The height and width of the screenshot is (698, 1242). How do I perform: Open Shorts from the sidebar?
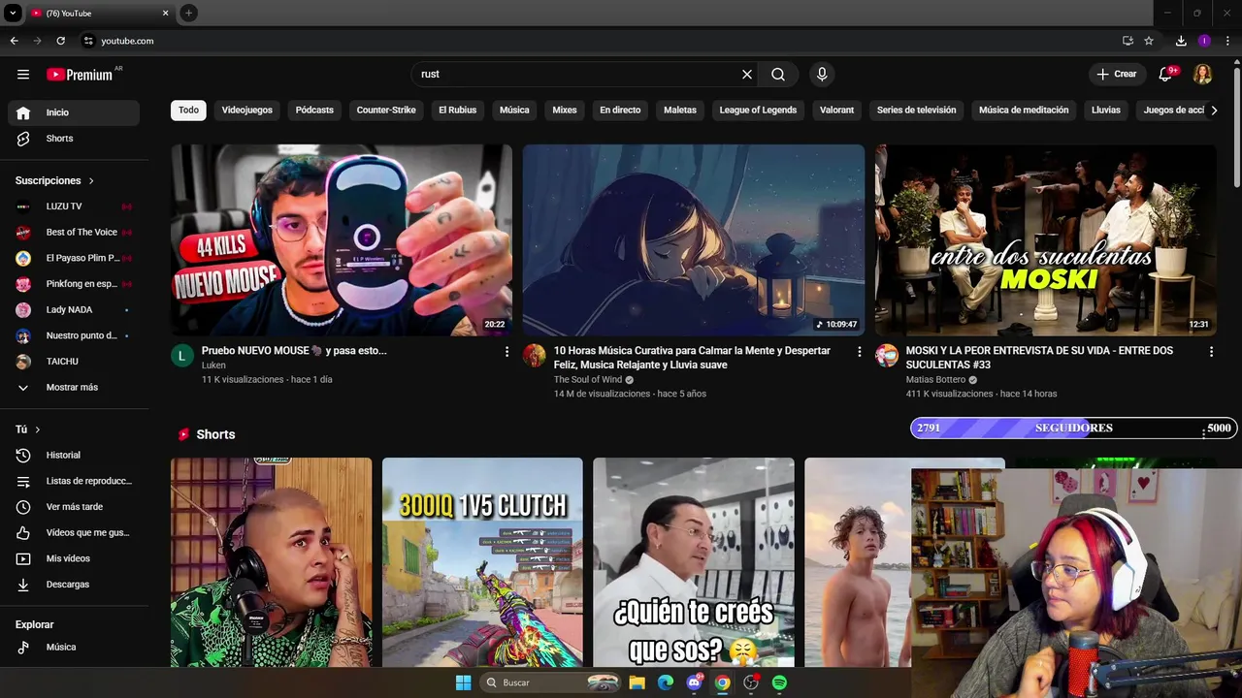tap(74, 139)
